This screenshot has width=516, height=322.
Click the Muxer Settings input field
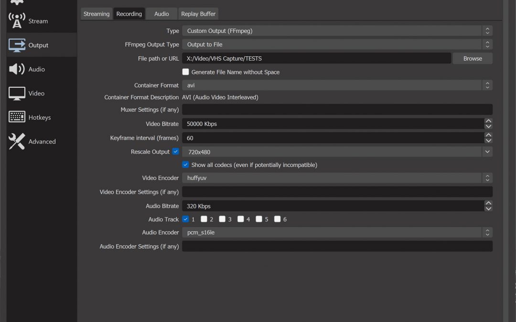(x=337, y=110)
